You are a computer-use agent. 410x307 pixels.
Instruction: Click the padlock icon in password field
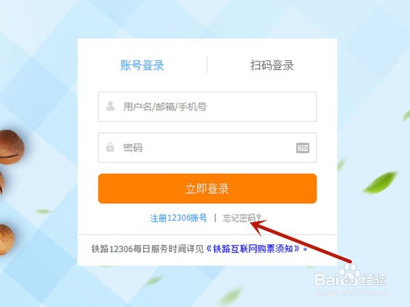click(110, 147)
